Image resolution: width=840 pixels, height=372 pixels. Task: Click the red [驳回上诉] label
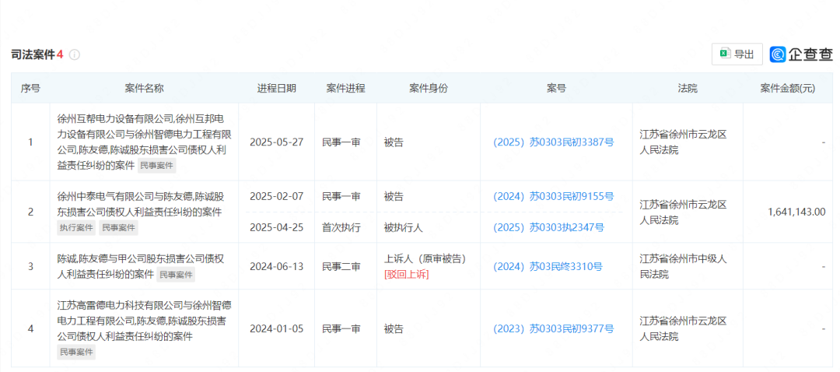click(406, 275)
